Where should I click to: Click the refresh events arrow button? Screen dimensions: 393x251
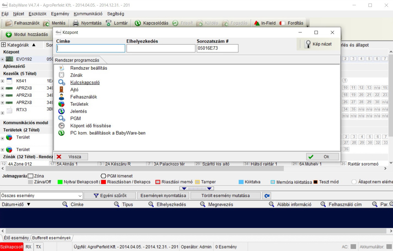click(x=267, y=195)
